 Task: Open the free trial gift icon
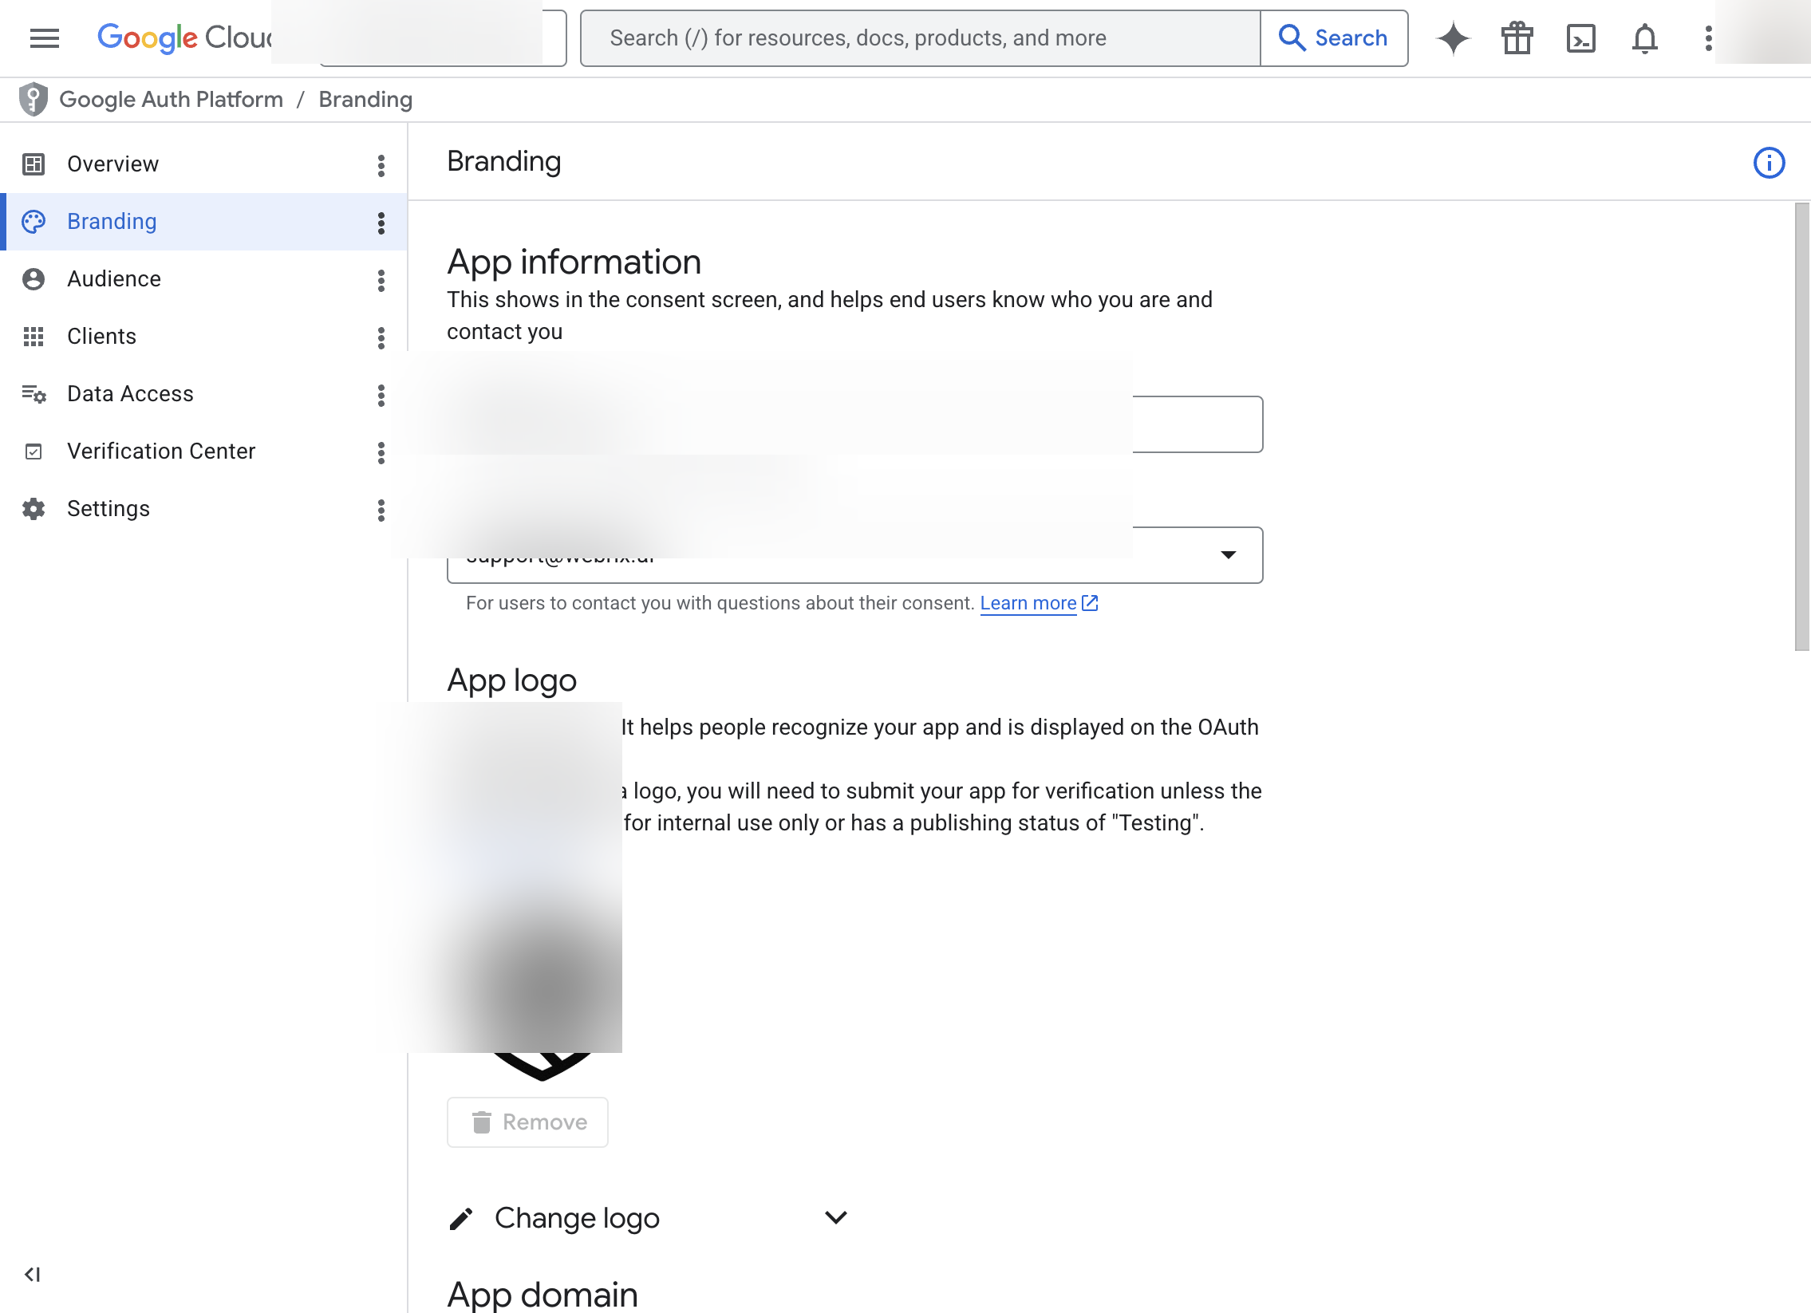point(1517,37)
